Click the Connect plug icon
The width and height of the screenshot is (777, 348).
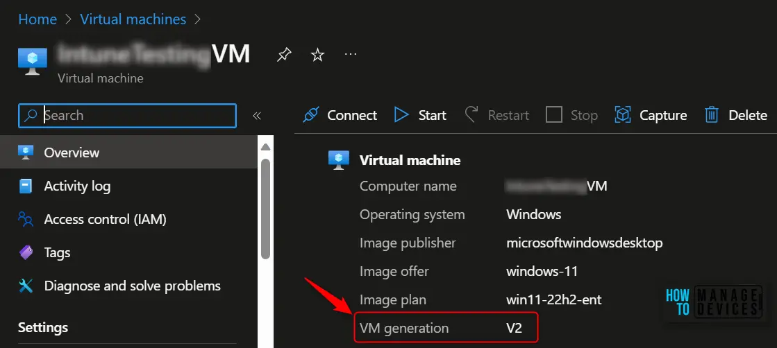click(x=310, y=115)
